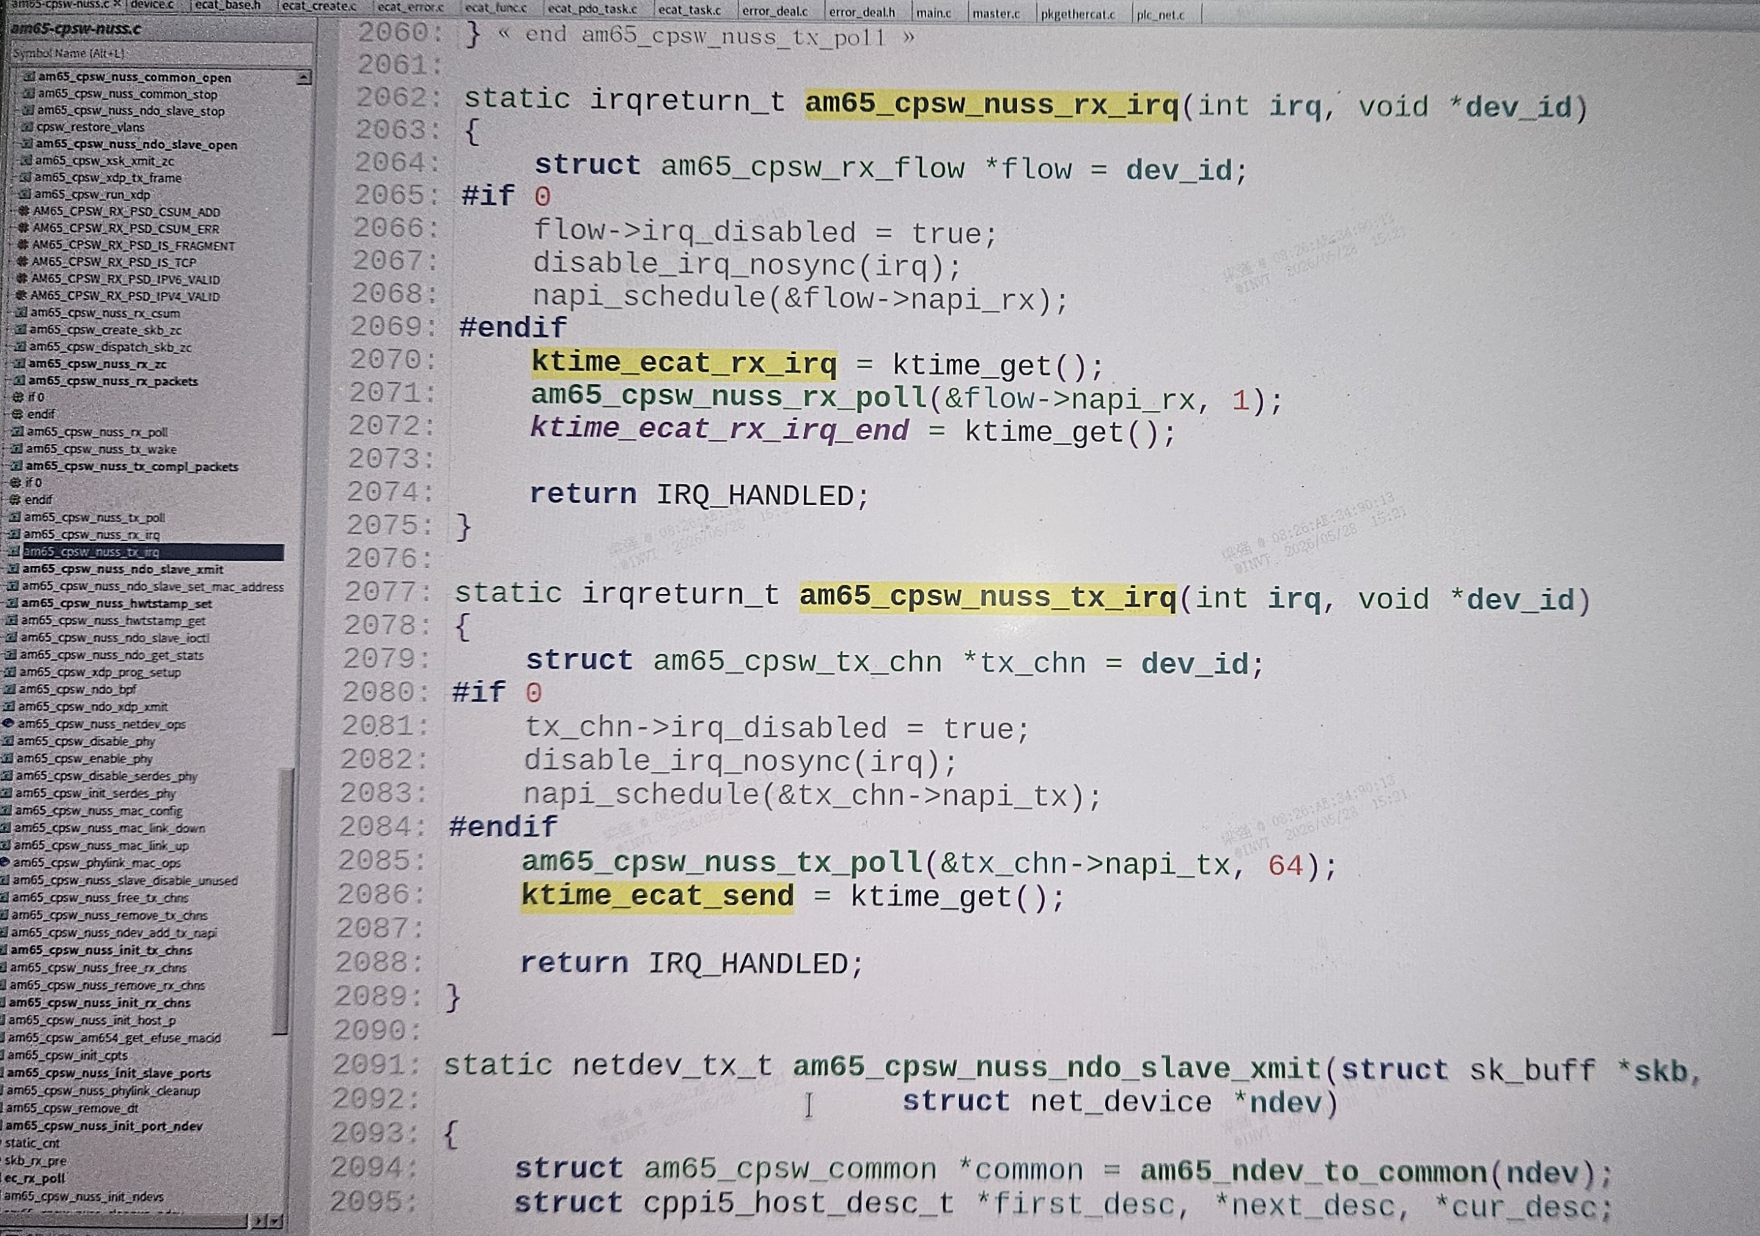Jump to am65_cpsw_run_xdp symbol
The image size is (1760, 1236).
(92, 194)
